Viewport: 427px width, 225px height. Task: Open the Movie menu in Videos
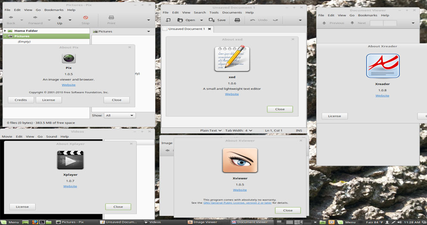point(7,137)
